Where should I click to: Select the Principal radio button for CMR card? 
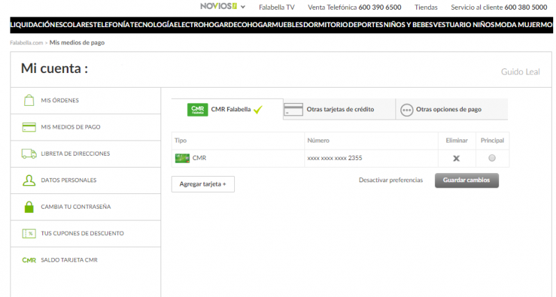click(492, 158)
